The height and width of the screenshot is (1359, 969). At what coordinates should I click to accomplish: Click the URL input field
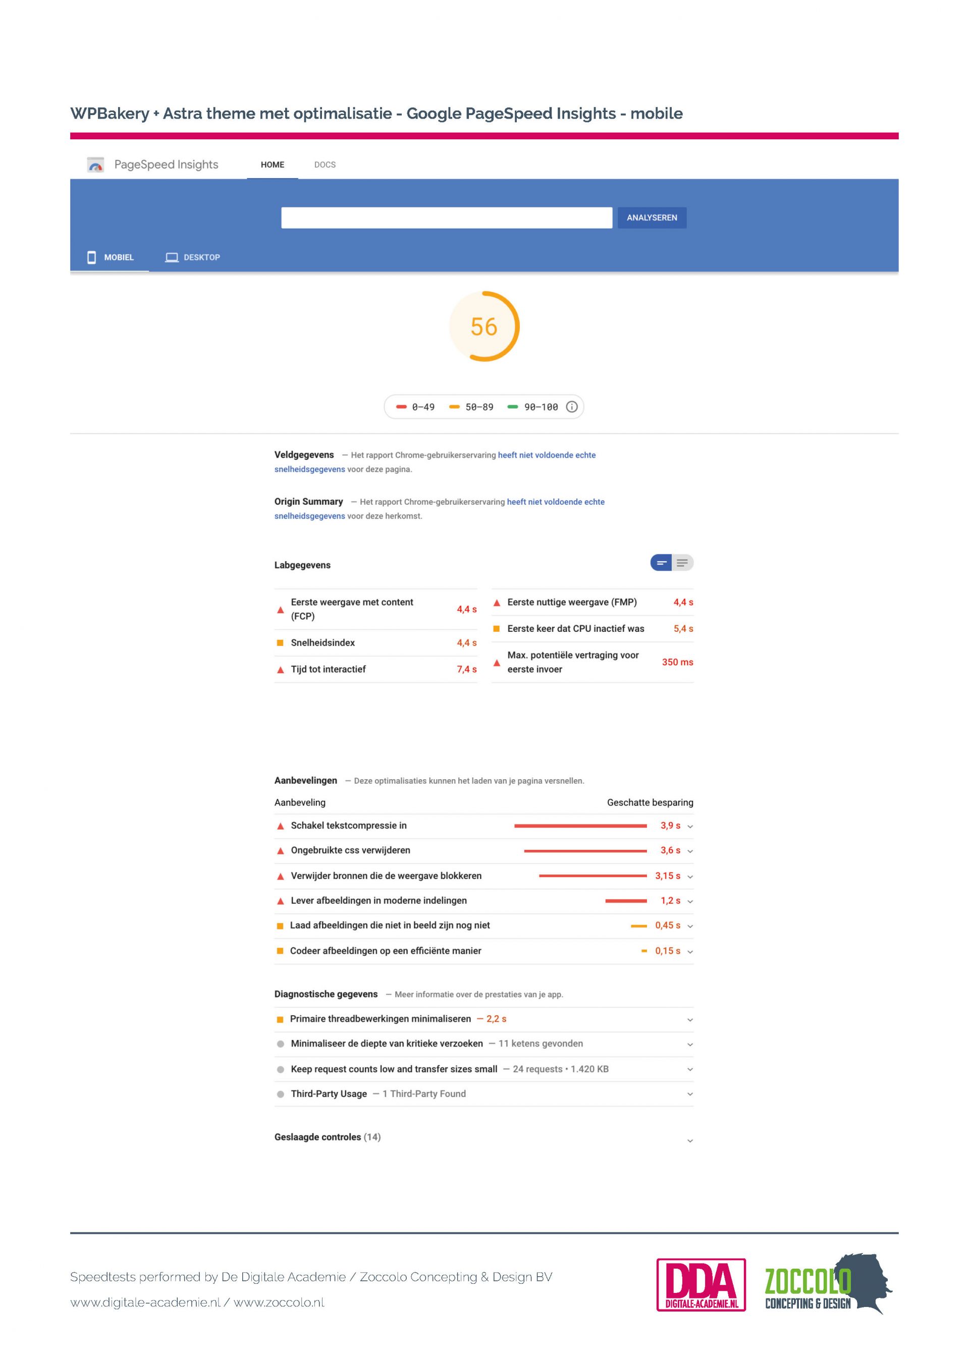pos(447,218)
